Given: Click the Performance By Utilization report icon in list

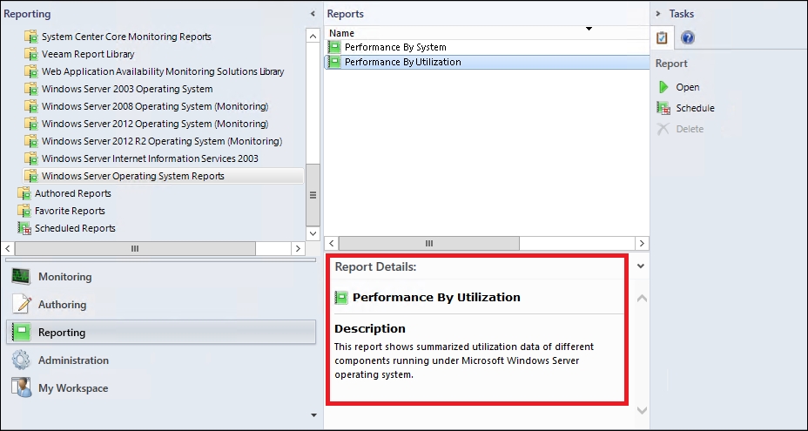Looking at the screenshot, I should (x=335, y=63).
